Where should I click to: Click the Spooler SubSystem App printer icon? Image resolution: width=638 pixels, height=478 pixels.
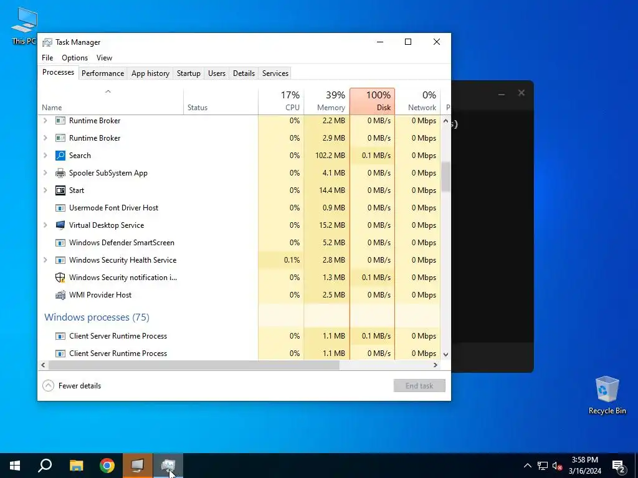point(60,173)
